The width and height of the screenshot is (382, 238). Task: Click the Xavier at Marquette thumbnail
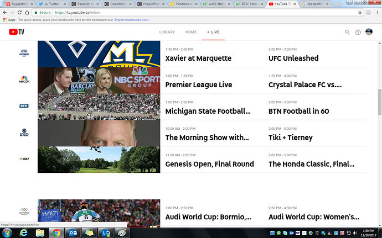click(99, 54)
